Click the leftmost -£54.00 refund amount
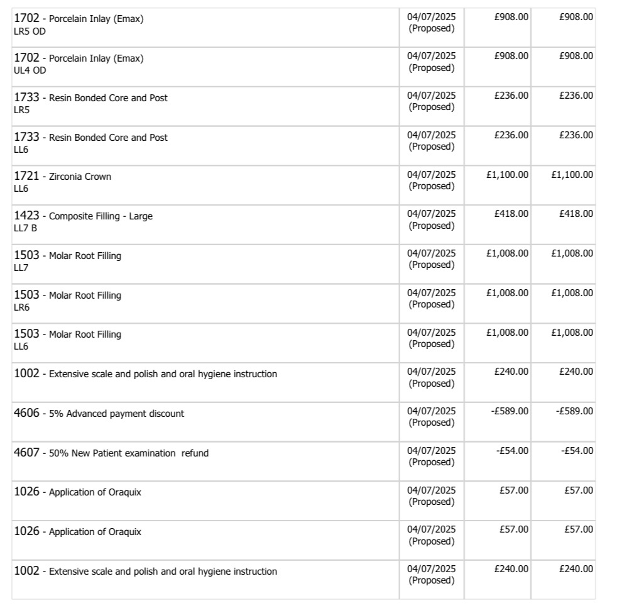 [x=512, y=451]
